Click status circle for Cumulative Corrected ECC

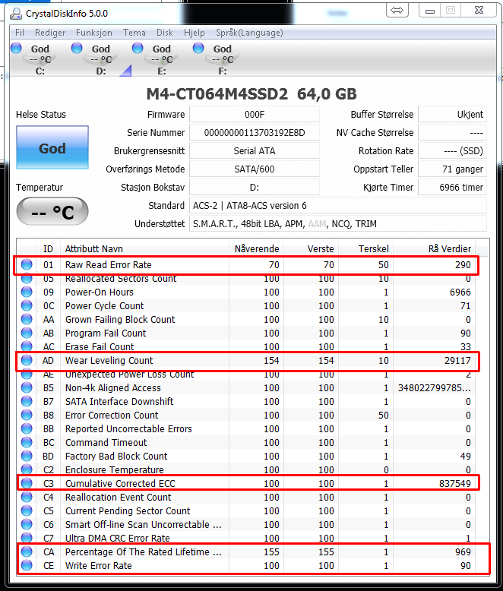click(x=27, y=483)
